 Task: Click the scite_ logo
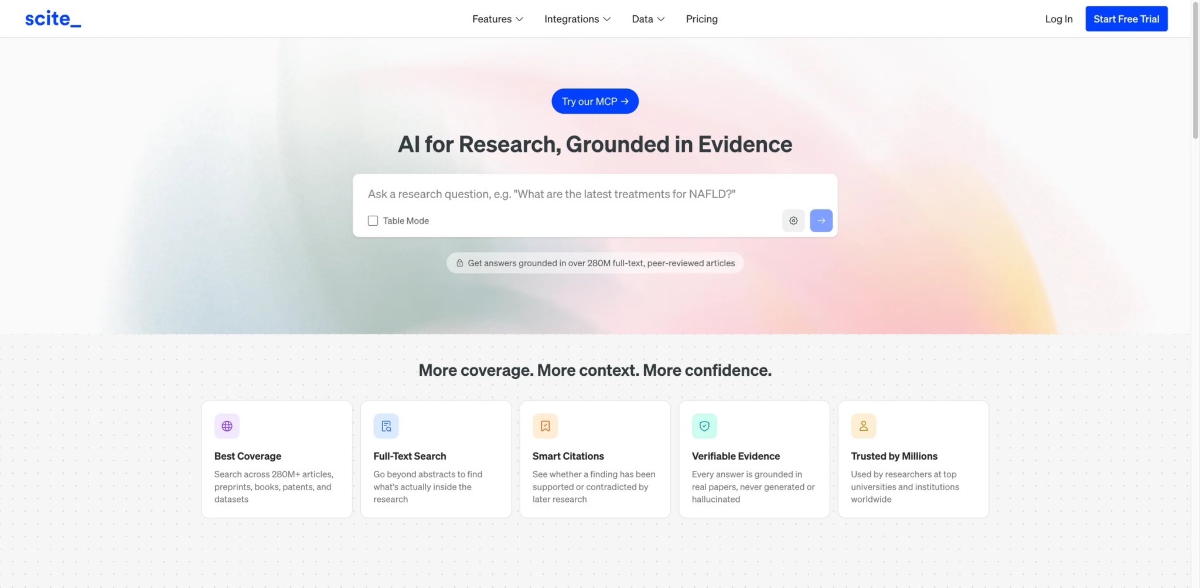53,19
